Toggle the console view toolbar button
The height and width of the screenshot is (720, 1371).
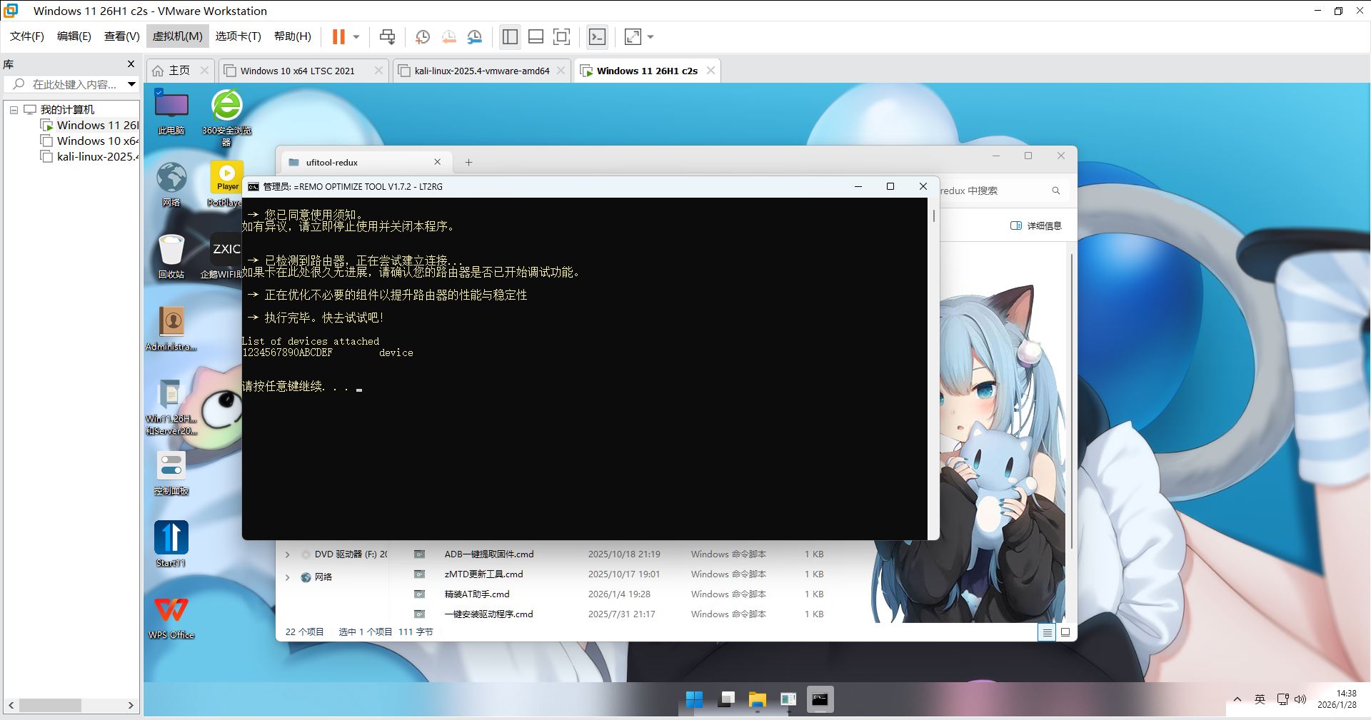pos(597,36)
